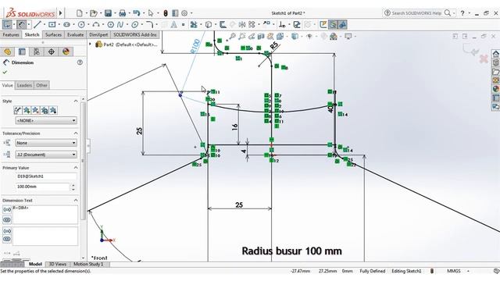Collapse the Tolerance/Precision section

(x=76, y=133)
